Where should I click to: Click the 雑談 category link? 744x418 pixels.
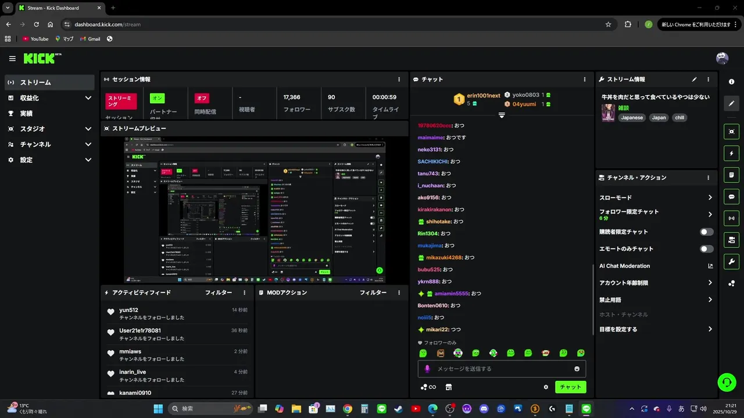[x=623, y=108]
